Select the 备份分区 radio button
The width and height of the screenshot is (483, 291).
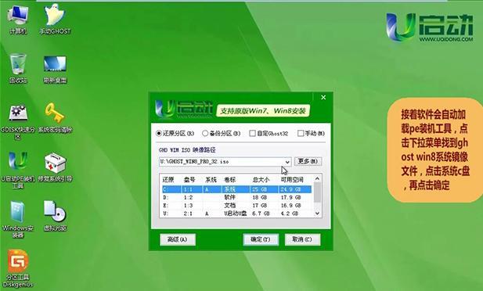coord(205,133)
